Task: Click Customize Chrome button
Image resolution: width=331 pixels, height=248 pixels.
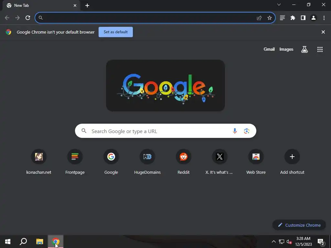Action: (299, 225)
